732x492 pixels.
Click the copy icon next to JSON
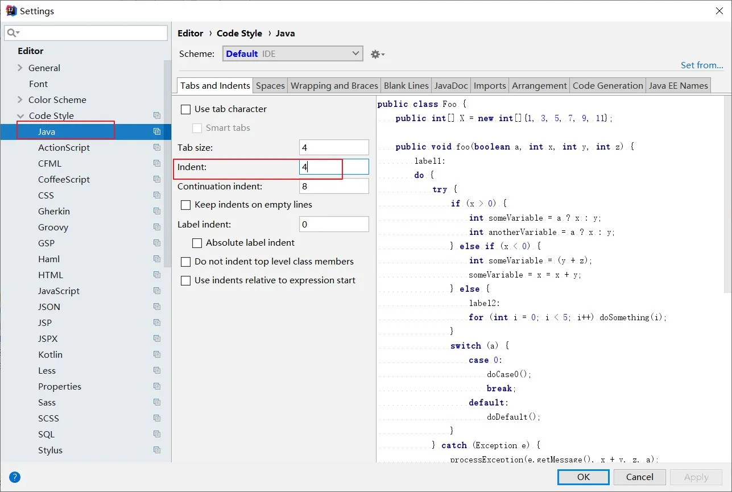tap(157, 307)
